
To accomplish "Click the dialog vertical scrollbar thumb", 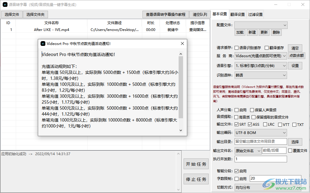I will tap(181, 87).
